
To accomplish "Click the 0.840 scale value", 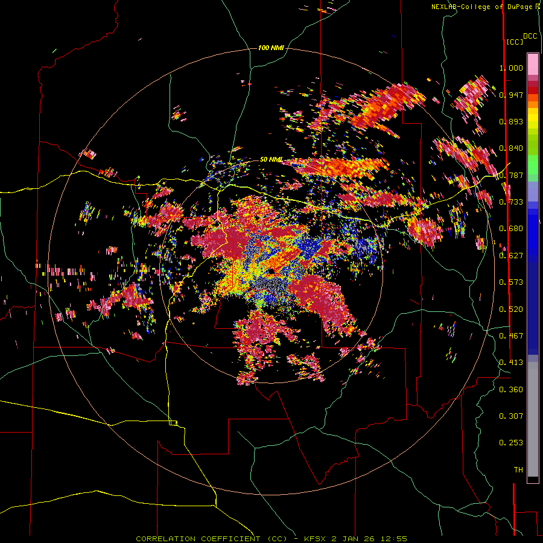I will (x=511, y=148).
